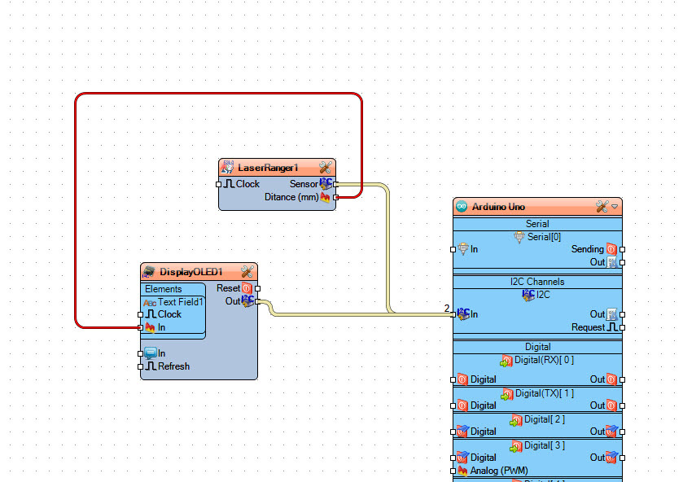This screenshot has height=482, width=683.
Task: Click the Arduino Uno logo icon
Action: (462, 207)
